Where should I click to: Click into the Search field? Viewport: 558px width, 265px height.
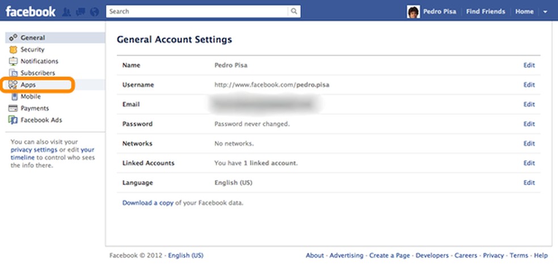click(x=197, y=11)
